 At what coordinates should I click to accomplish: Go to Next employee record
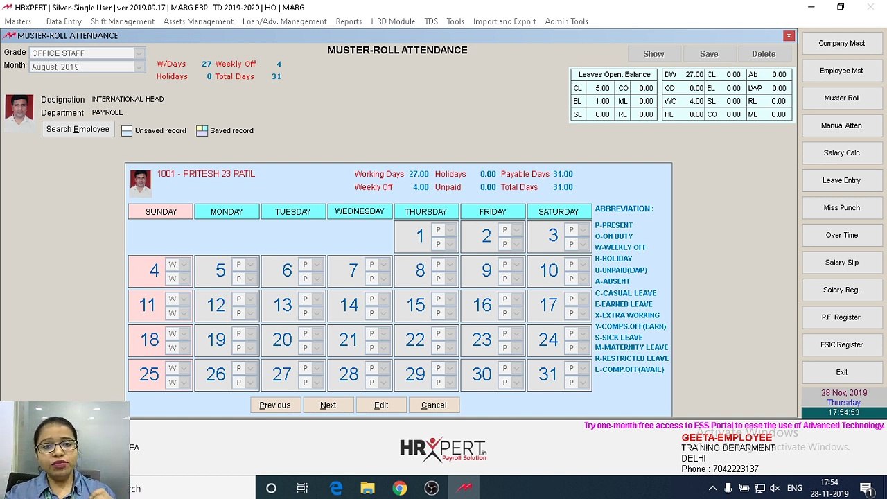pos(328,405)
